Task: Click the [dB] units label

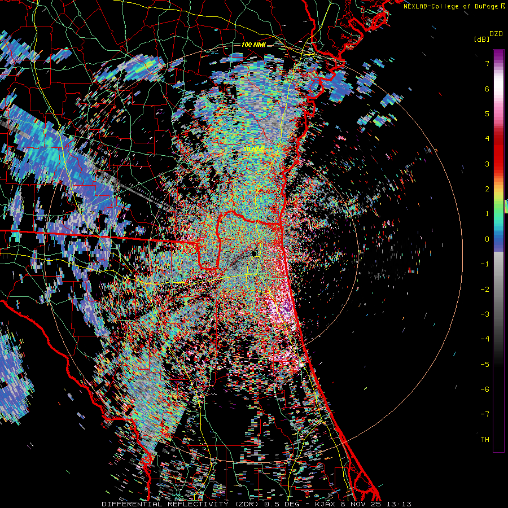Action: tap(481, 39)
